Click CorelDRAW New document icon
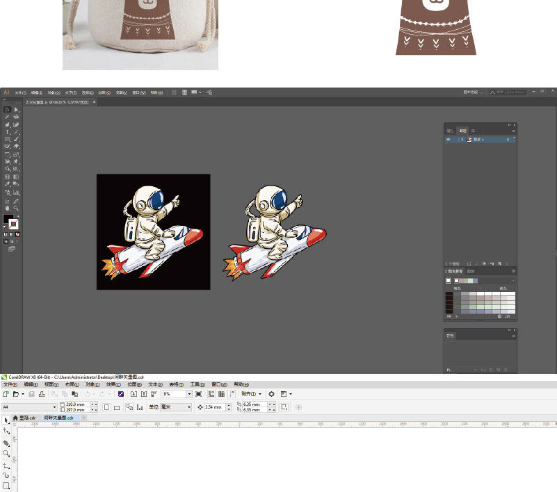 [6, 394]
